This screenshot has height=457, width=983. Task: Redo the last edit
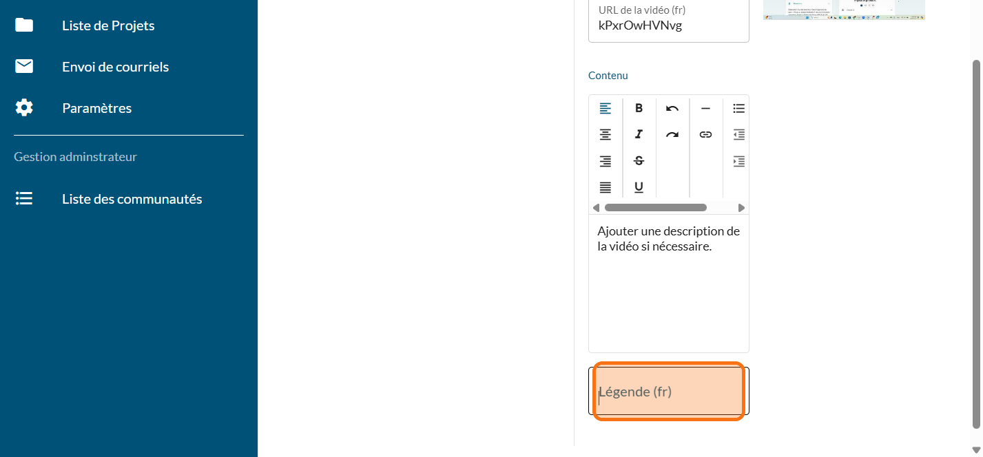[x=672, y=134]
